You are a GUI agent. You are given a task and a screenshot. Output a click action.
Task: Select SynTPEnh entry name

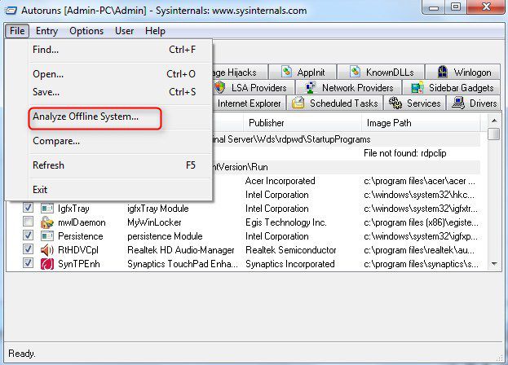(79, 264)
